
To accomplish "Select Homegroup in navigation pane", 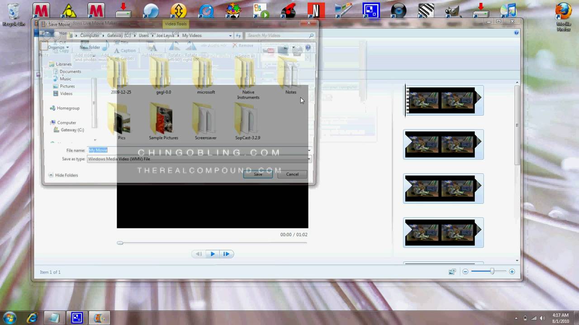I will (64, 108).
